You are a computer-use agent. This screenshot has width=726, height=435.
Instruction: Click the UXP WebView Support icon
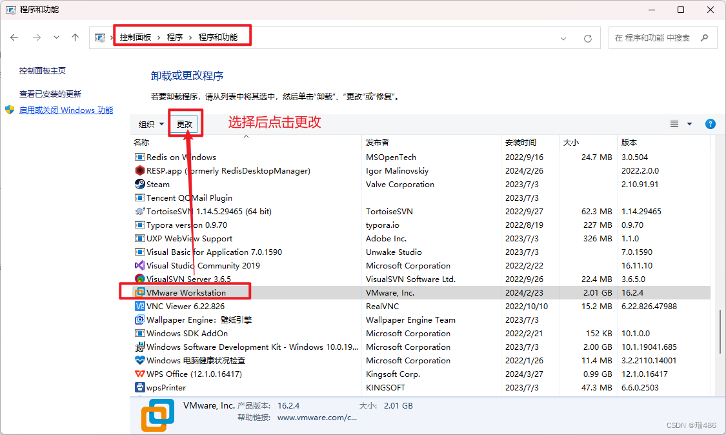139,238
